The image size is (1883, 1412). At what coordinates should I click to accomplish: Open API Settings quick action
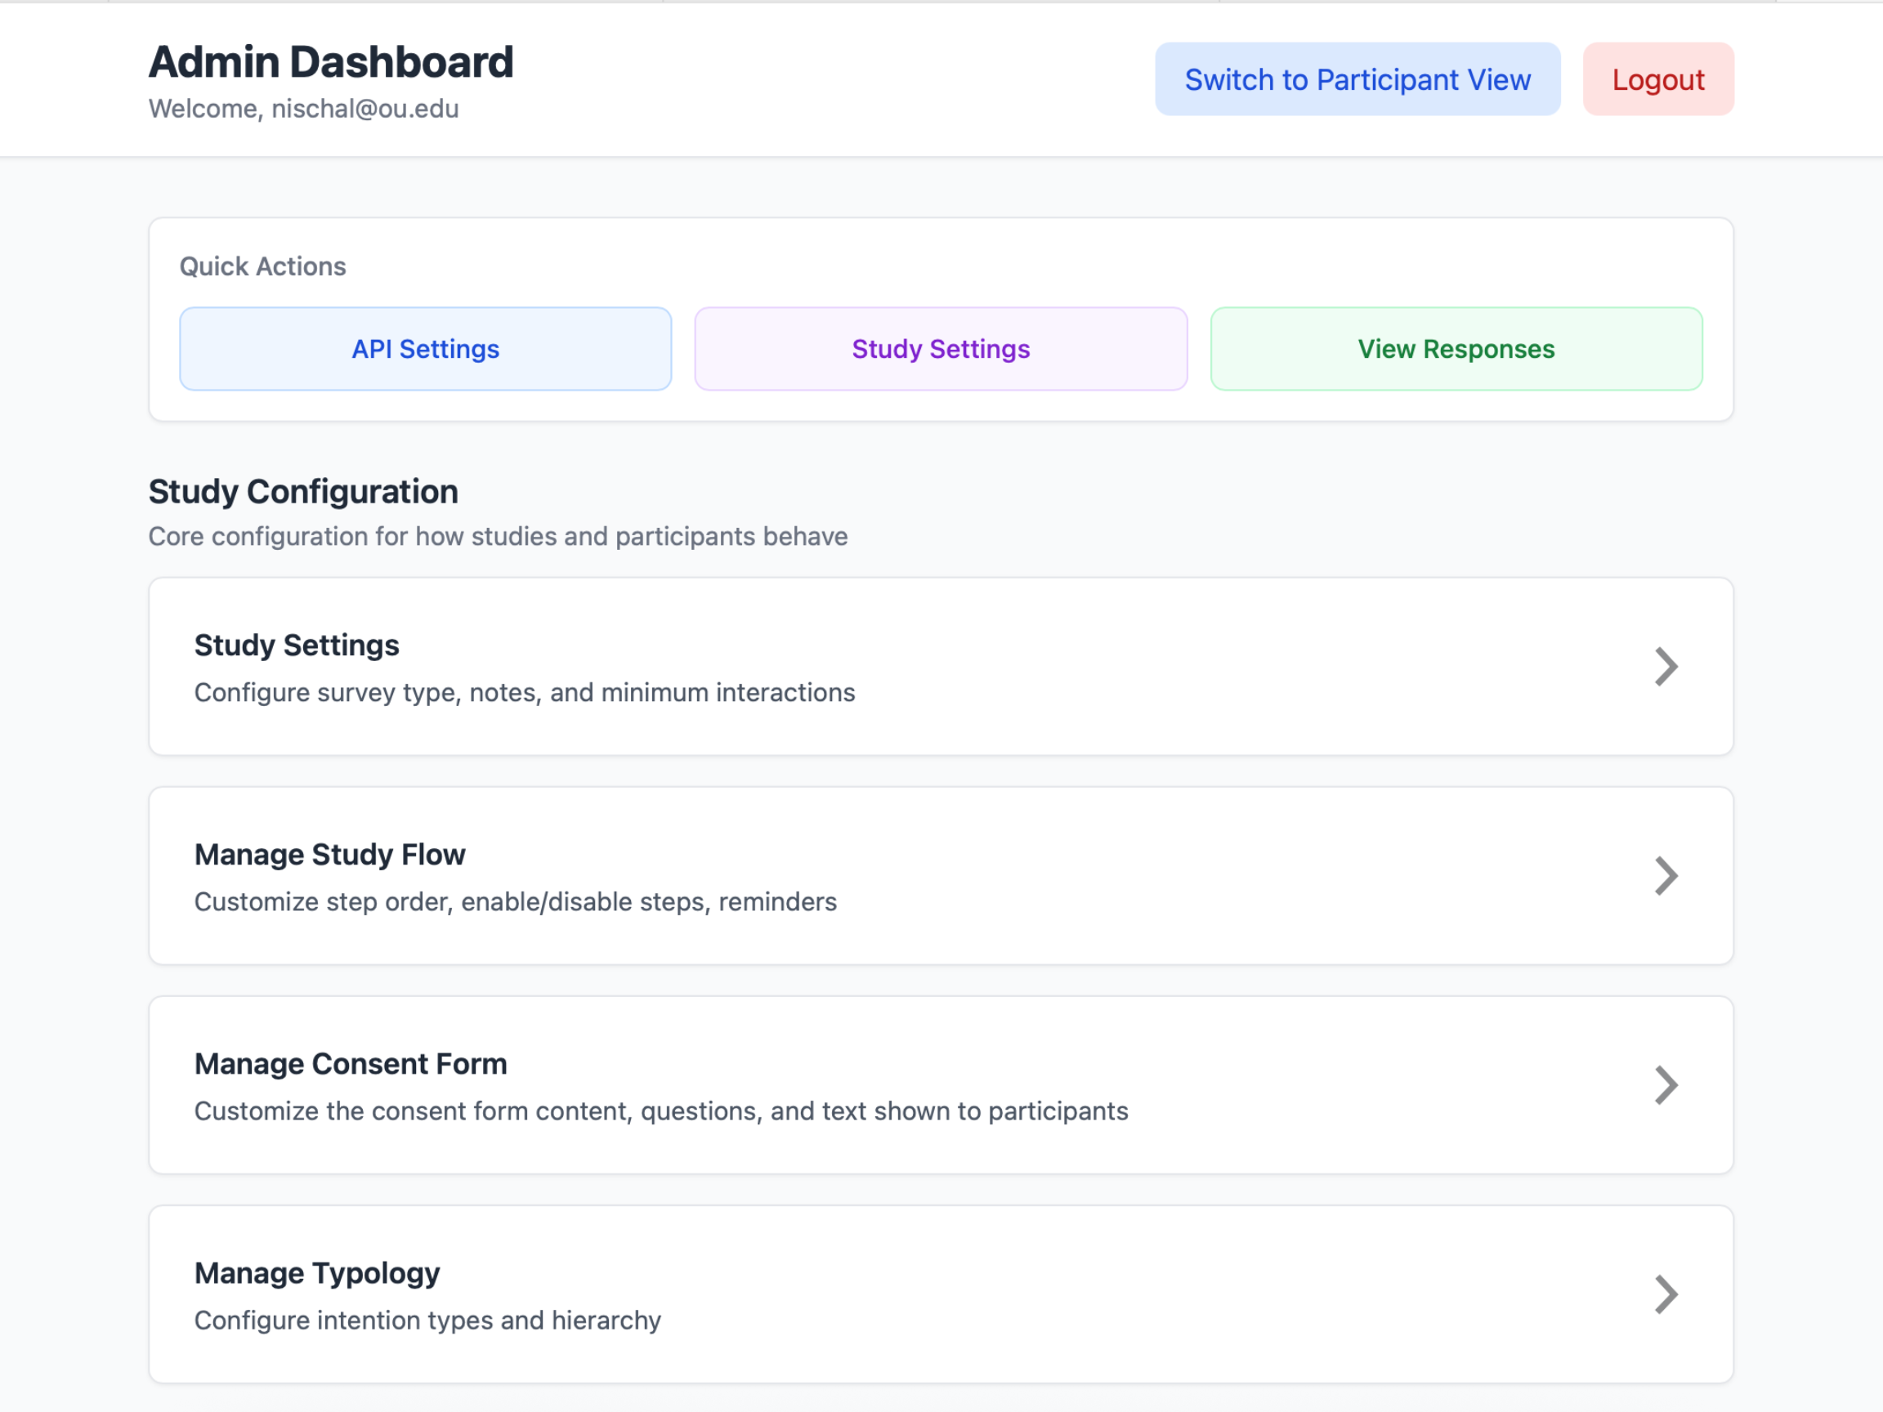tap(425, 349)
